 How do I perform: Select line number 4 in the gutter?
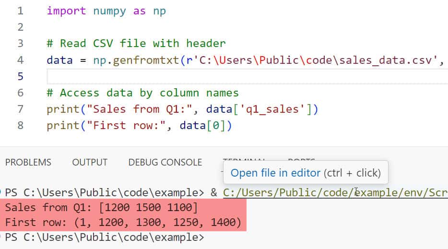pyautogui.click(x=20, y=60)
